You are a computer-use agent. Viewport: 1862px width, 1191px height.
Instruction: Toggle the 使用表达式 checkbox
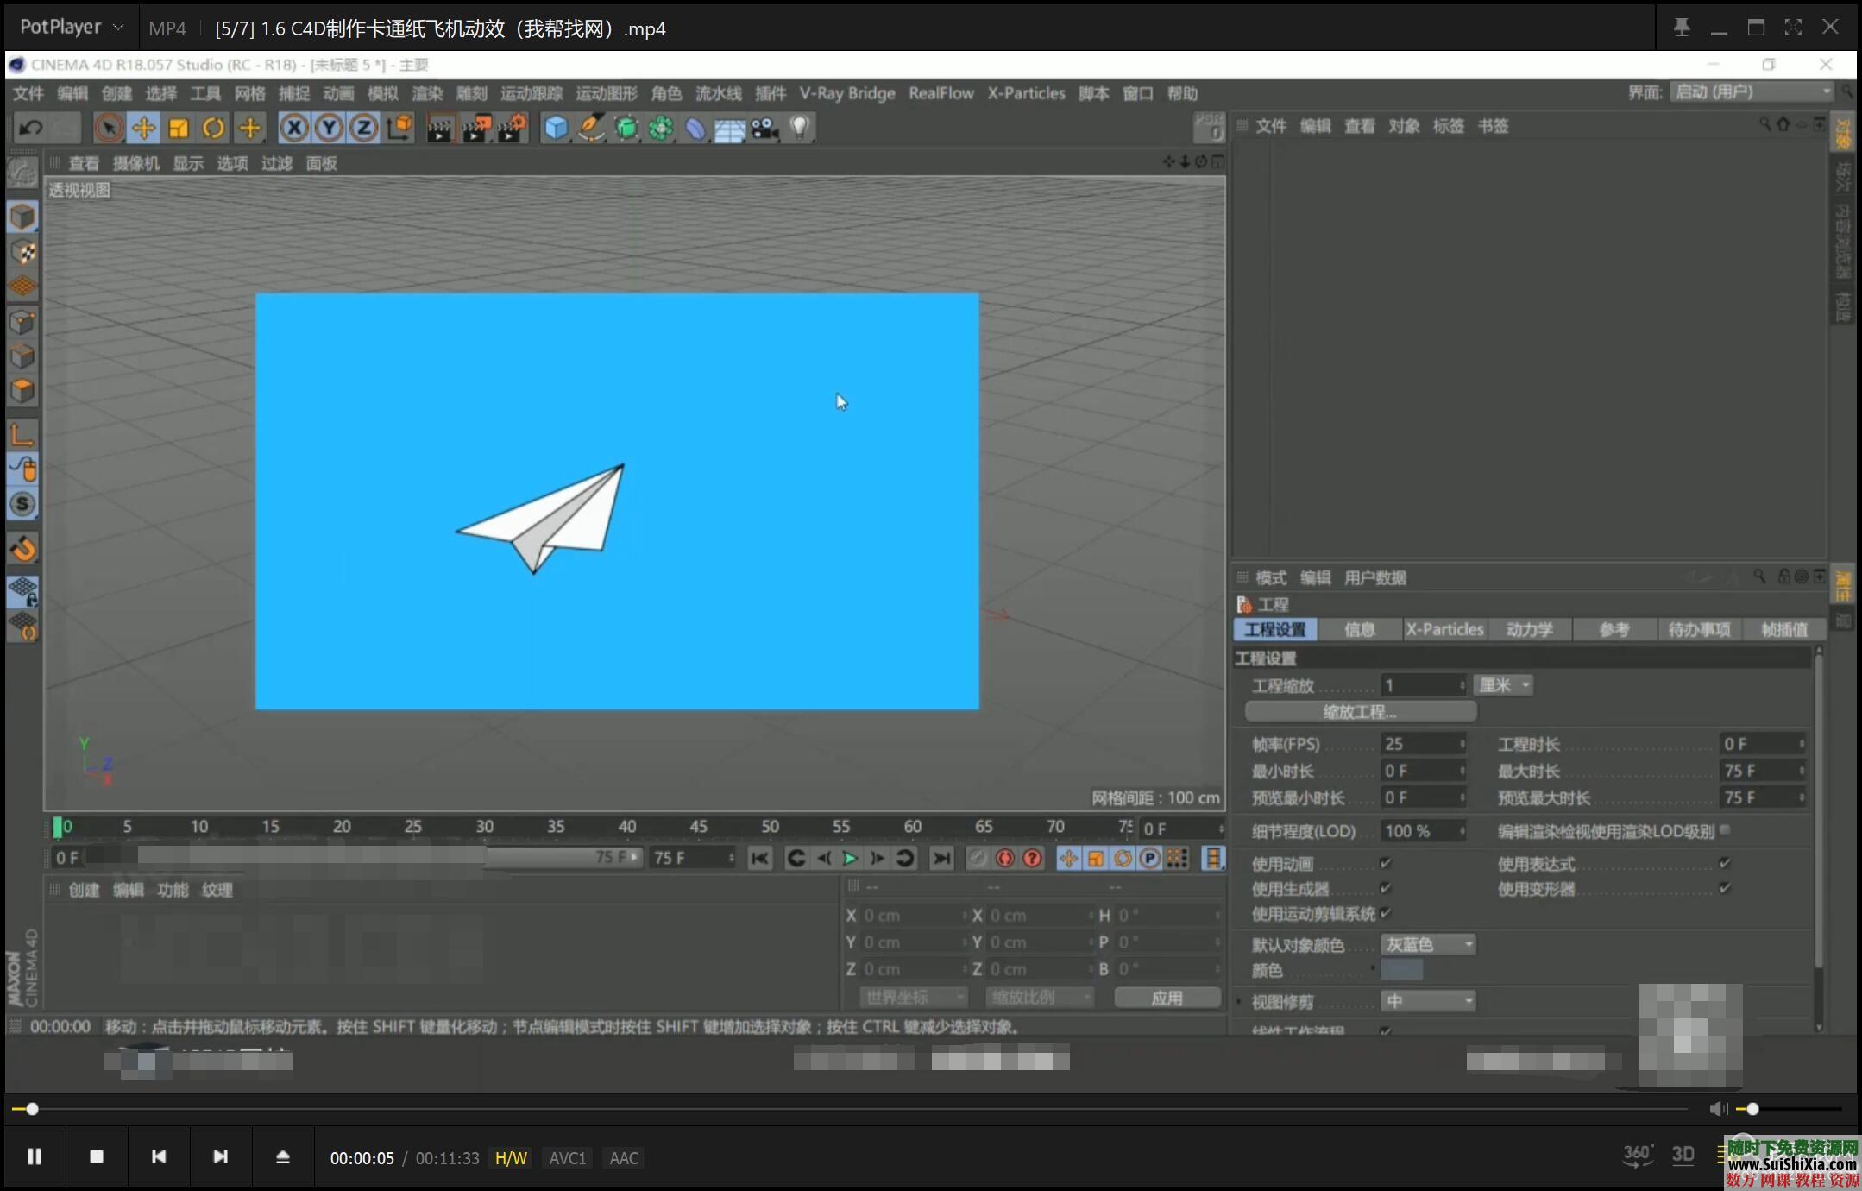1725,863
